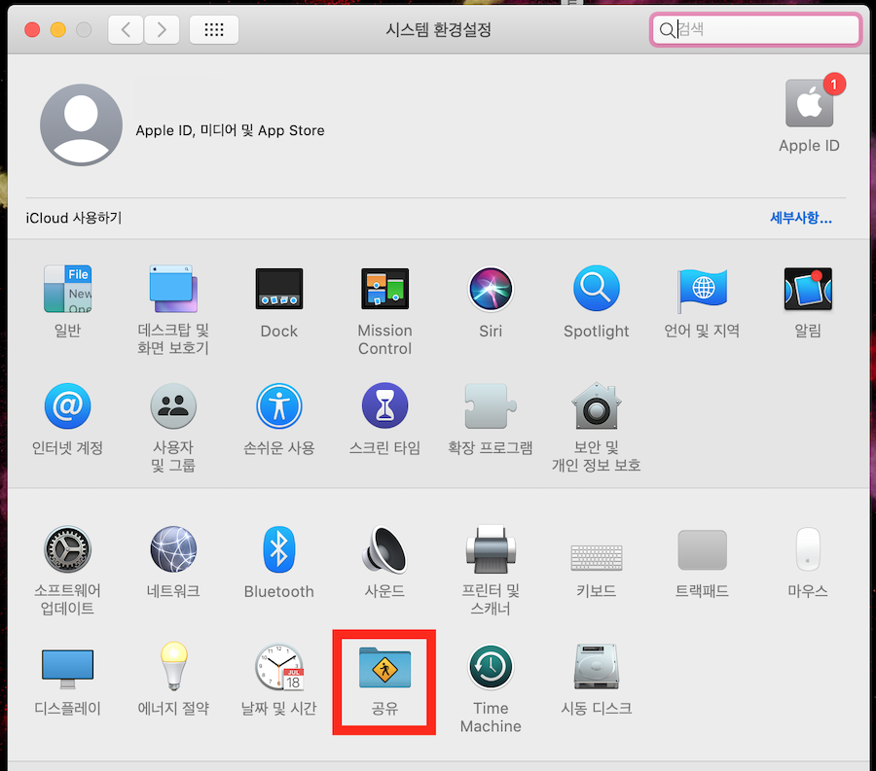Click the Apple ID, 미디어 및 App Store text
Screen dimensions: 876x771
click(230, 130)
